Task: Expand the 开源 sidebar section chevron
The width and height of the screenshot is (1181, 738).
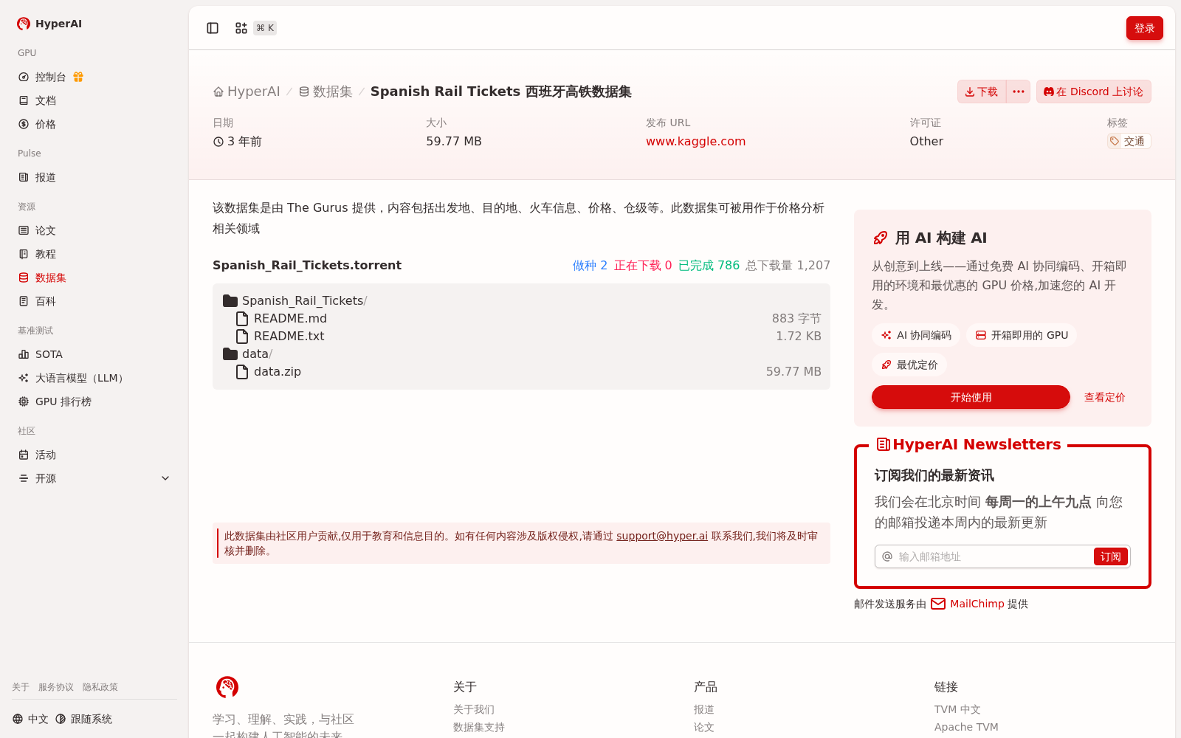Action: pyautogui.click(x=165, y=478)
